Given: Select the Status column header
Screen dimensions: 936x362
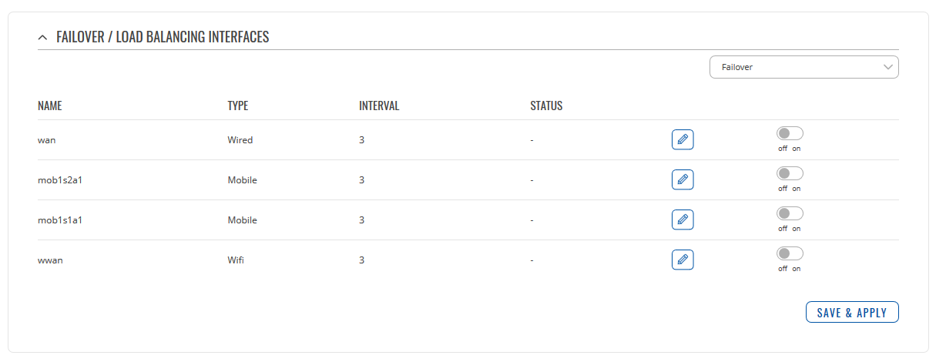Looking at the screenshot, I should (546, 106).
